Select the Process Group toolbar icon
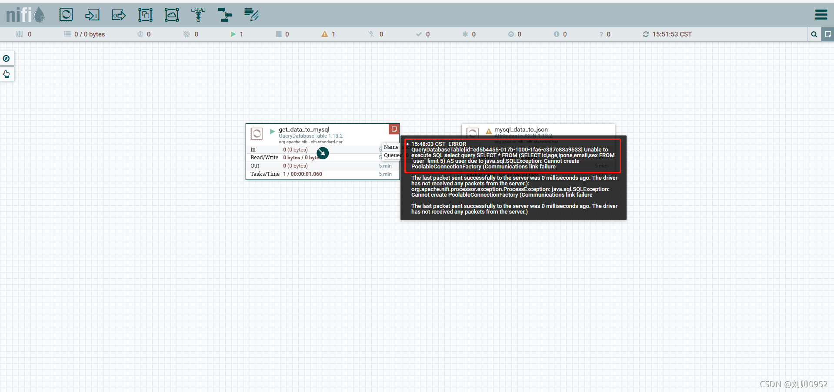This screenshot has height=392, width=834. pyautogui.click(x=145, y=15)
